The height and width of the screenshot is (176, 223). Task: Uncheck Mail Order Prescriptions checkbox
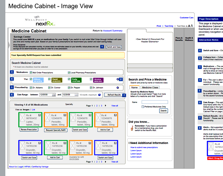coord(31,73)
